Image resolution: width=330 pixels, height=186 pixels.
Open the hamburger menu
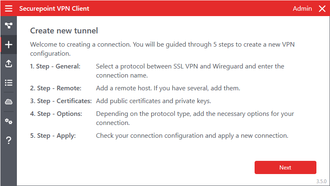tap(9, 9)
